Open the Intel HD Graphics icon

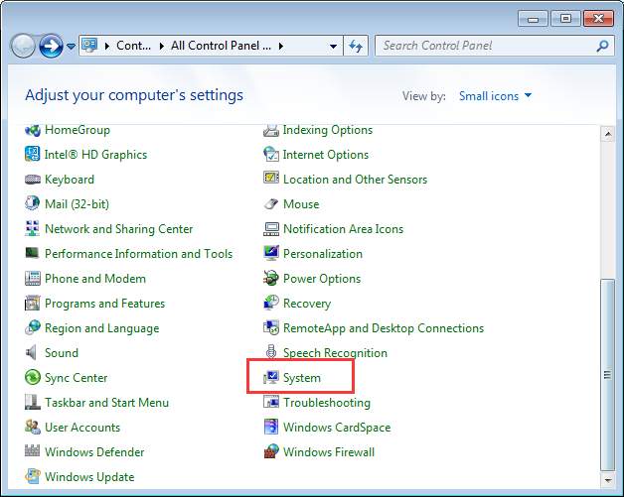(32, 155)
